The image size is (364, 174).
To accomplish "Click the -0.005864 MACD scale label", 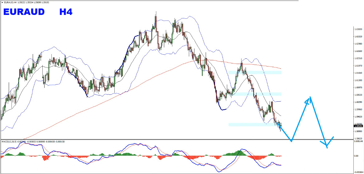I will pos(359,171).
